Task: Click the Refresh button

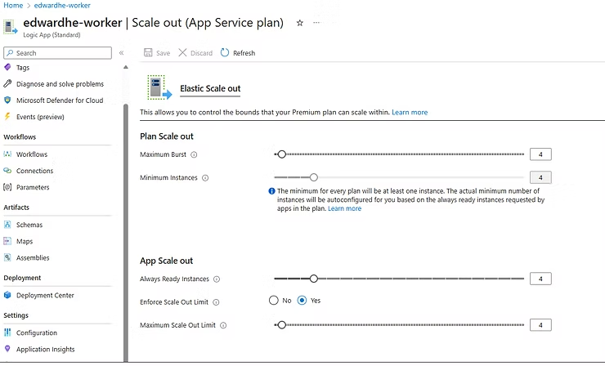Action: [x=238, y=53]
